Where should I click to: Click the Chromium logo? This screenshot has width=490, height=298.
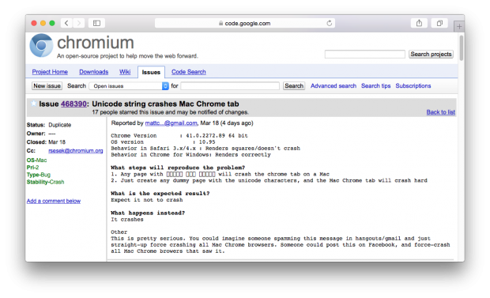click(x=41, y=45)
